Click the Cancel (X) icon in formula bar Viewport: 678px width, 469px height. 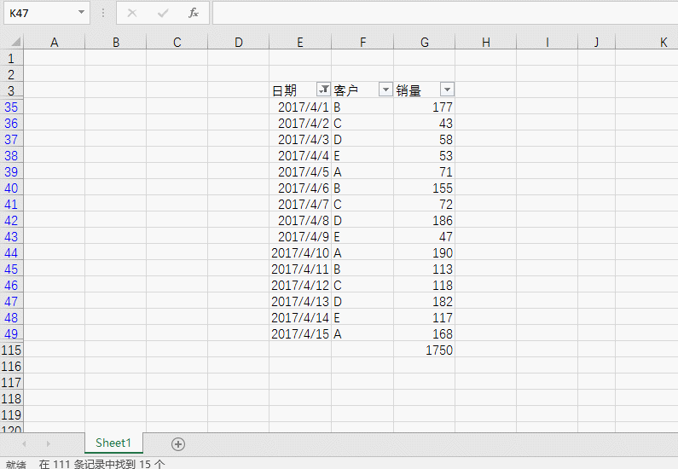(132, 13)
